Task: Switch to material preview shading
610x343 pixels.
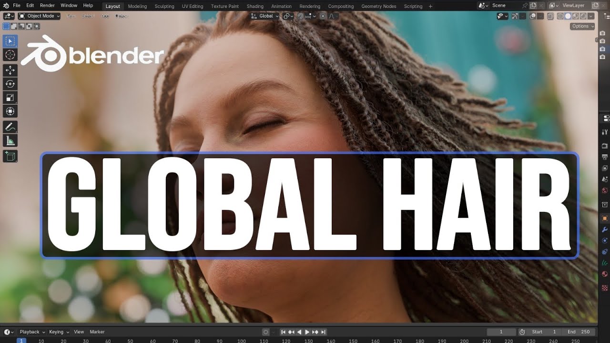Action: click(x=575, y=16)
